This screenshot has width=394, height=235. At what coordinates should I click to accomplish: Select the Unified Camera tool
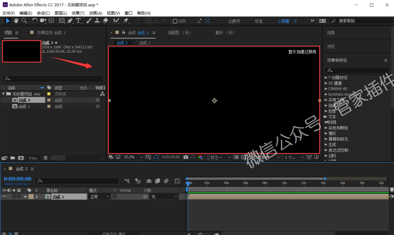[43, 21]
